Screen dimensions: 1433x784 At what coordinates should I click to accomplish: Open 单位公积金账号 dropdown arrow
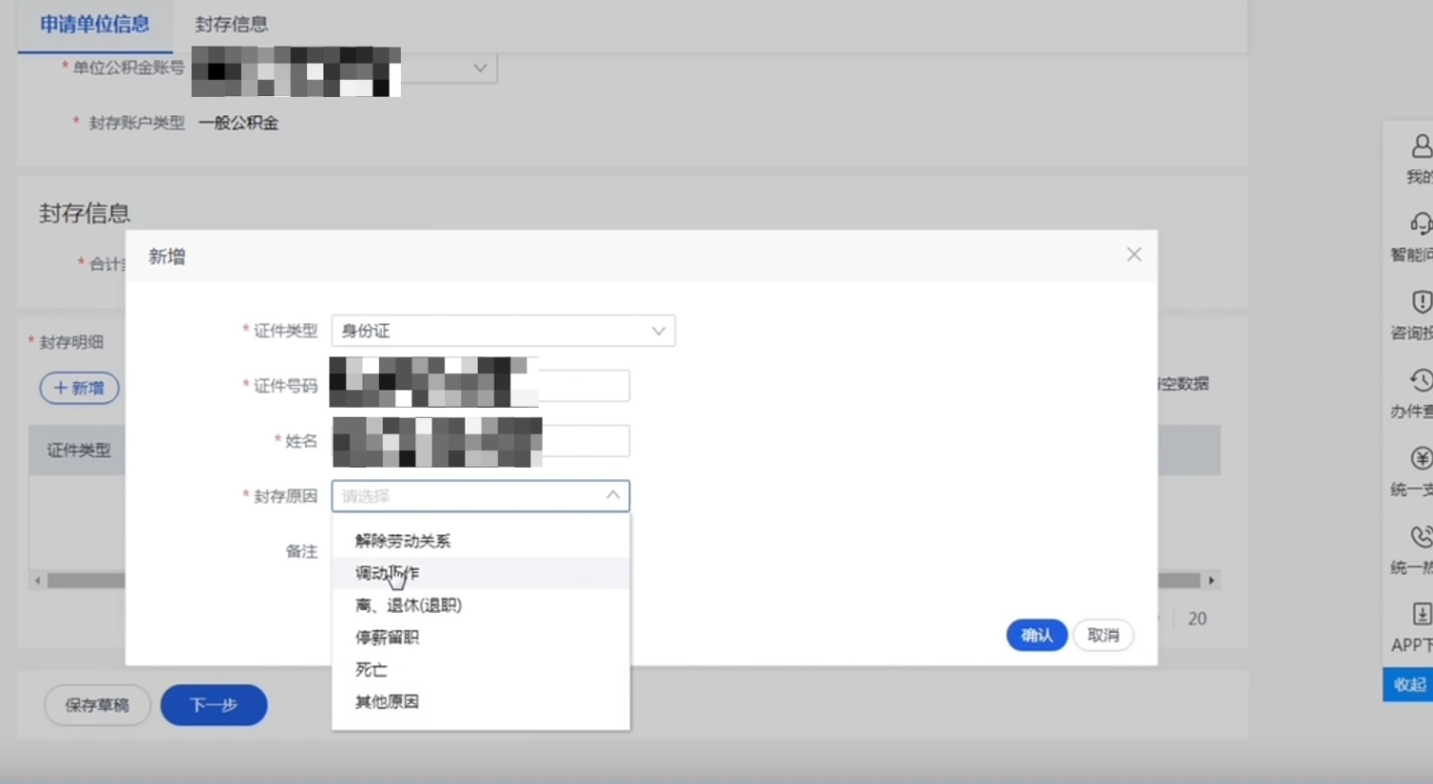[480, 68]
